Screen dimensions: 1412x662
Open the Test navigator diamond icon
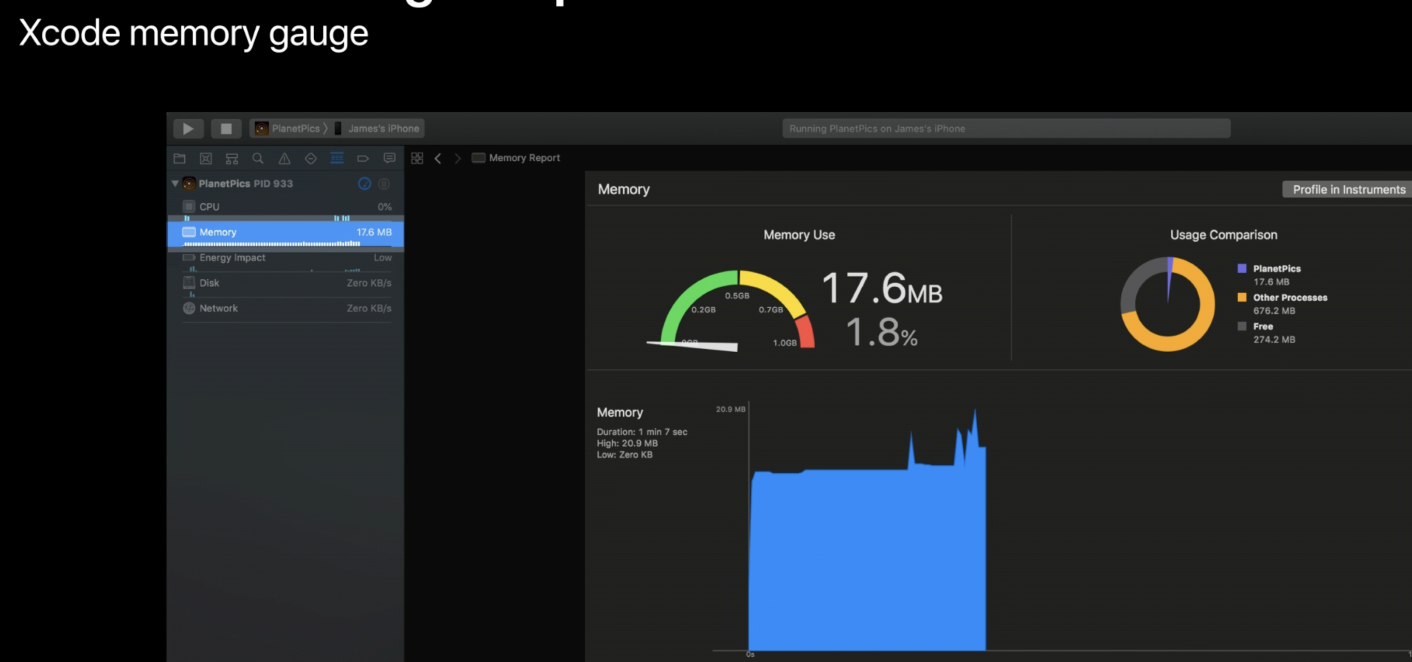point(310,159)
